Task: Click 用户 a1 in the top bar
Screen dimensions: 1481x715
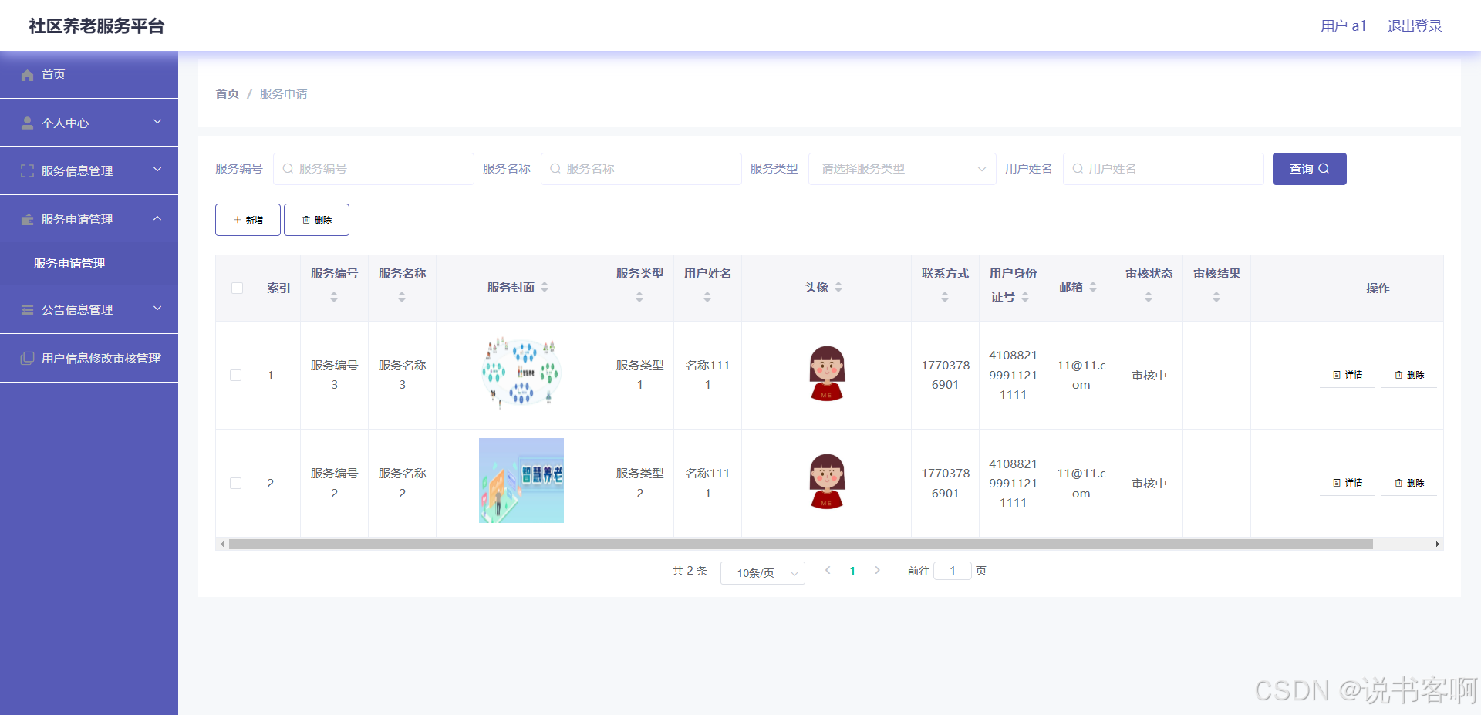Action: (x=1342, y=25)
